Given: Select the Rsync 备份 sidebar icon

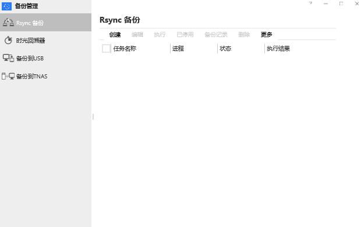Looking at the screenshot, I should tap(8, 23).
